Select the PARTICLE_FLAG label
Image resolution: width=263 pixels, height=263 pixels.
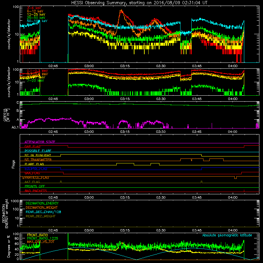[x=37, y=178]
